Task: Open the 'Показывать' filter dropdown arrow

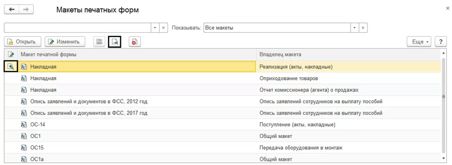Action: click(354, 28)
